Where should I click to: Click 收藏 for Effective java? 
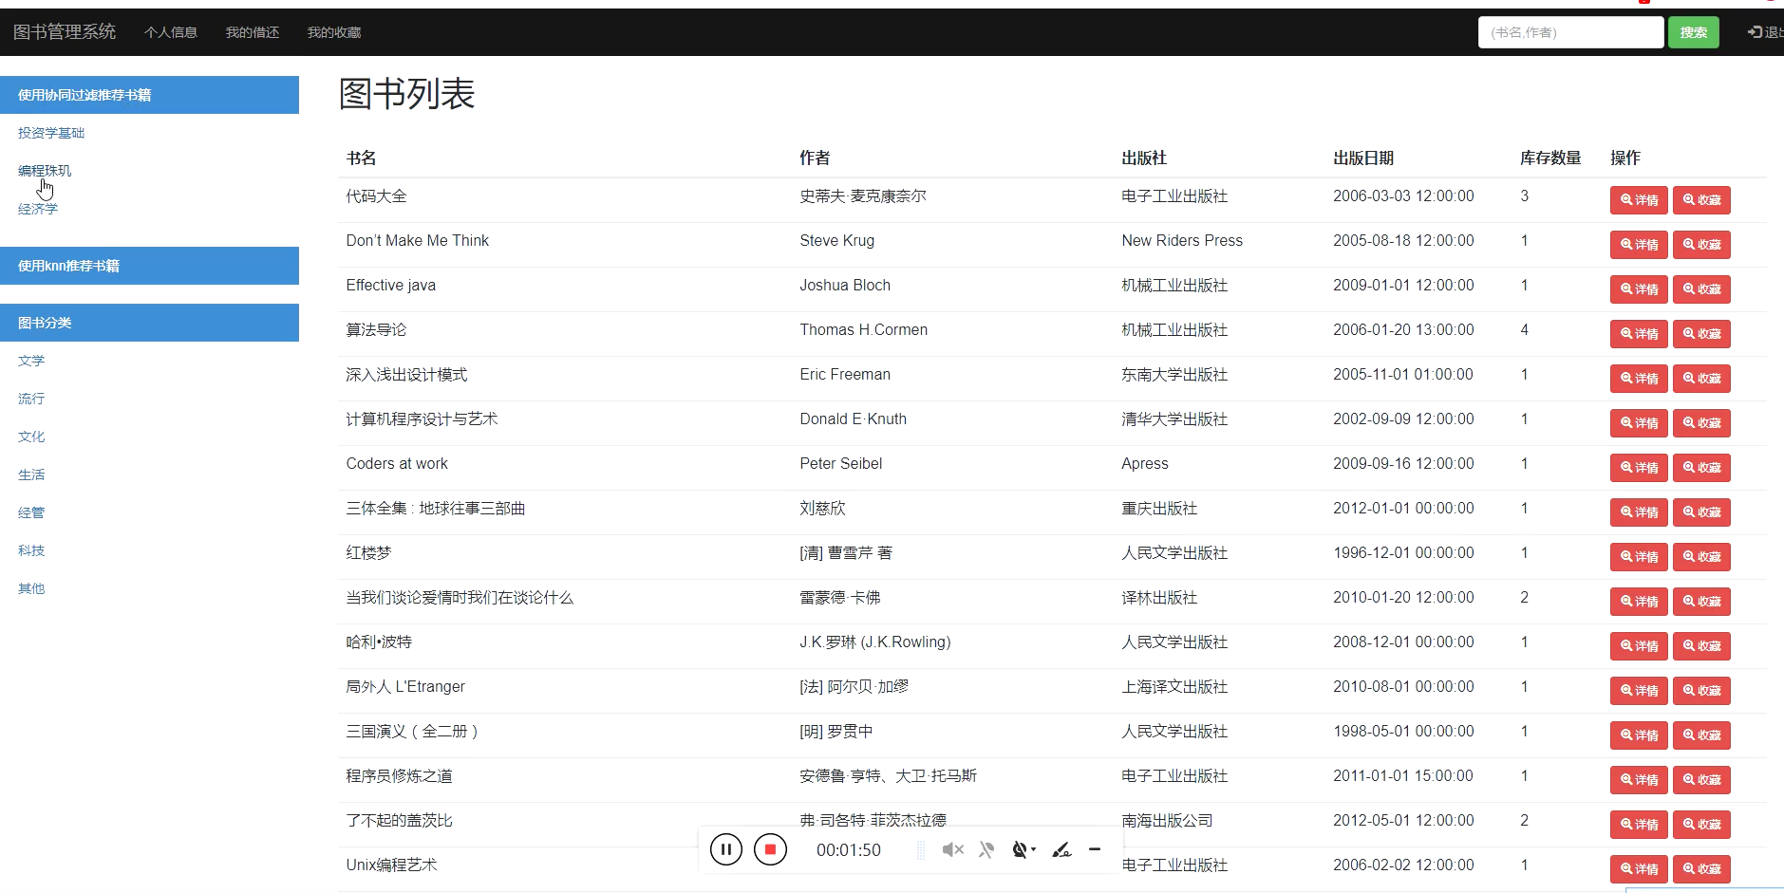[1701, 289]
